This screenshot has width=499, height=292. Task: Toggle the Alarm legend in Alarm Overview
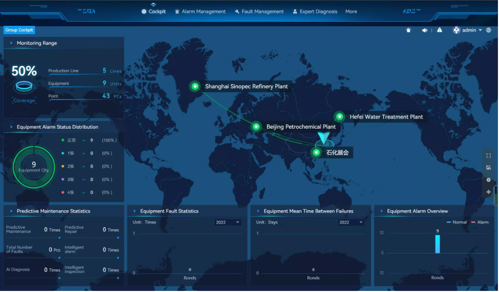pos(479,222)
